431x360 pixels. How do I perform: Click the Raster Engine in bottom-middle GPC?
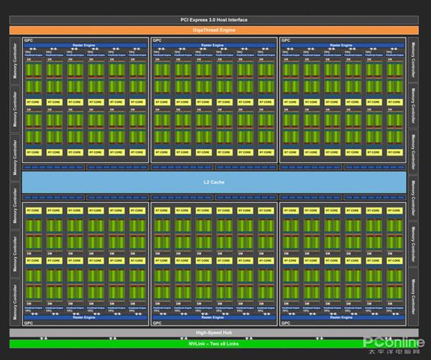(x=214, y=316)
